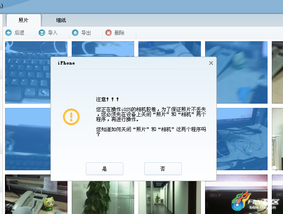Viewport: 283px width, 214px height.
Task: Switch to the 照片 tab
Action: click(x=24, y=20)
